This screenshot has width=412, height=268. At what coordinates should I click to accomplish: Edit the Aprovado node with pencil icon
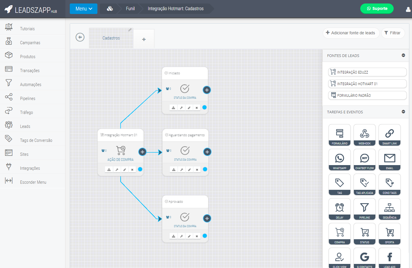189,236
